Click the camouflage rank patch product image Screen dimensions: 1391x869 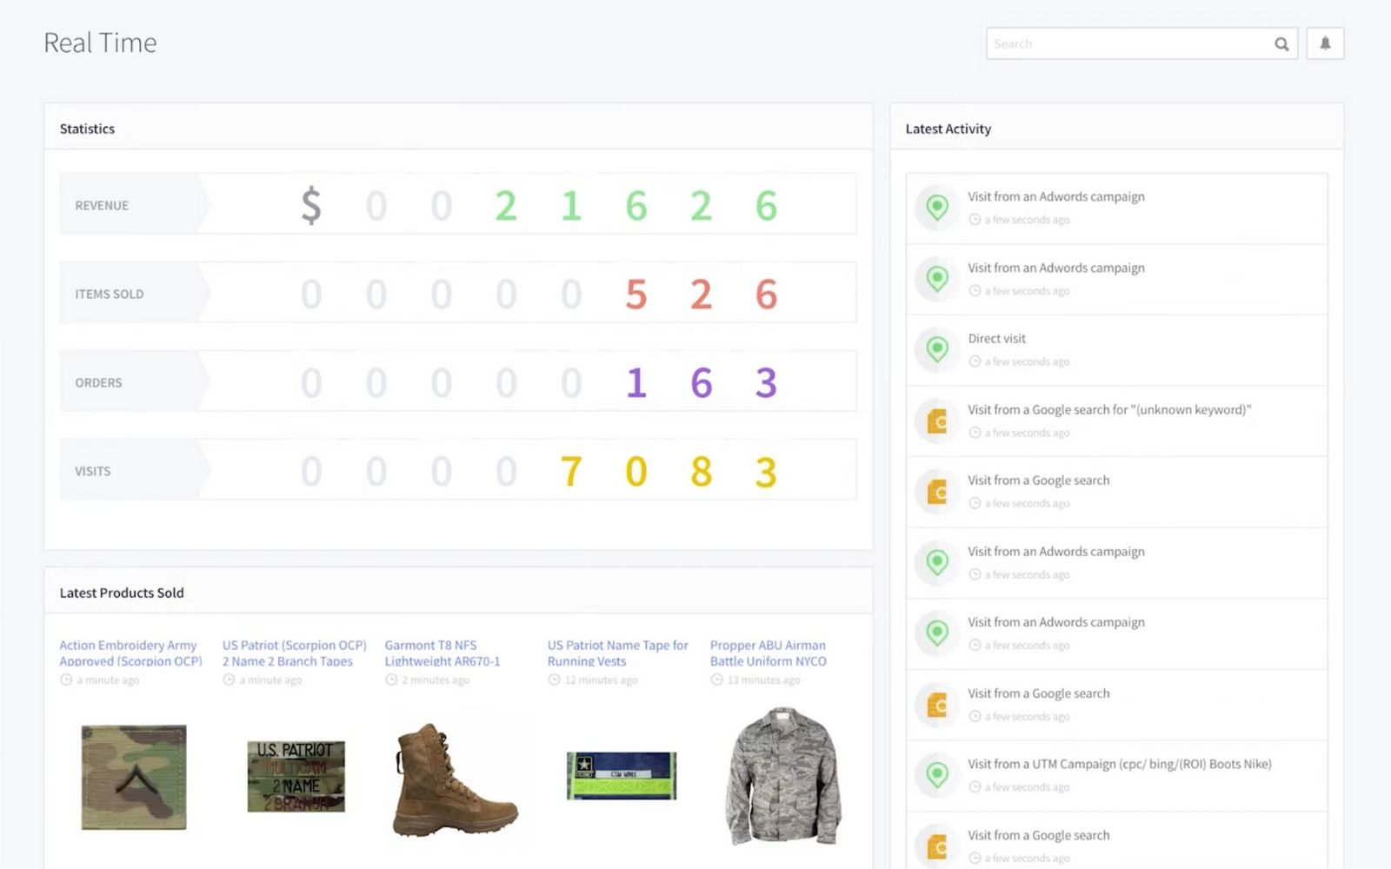coord(134,777)
